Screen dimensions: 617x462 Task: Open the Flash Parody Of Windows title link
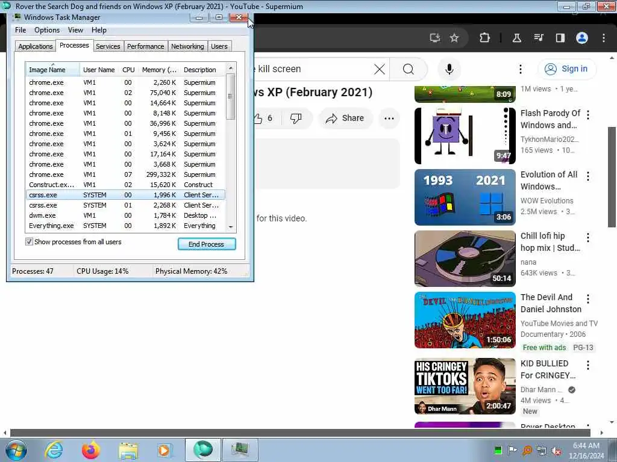(550, 119)
